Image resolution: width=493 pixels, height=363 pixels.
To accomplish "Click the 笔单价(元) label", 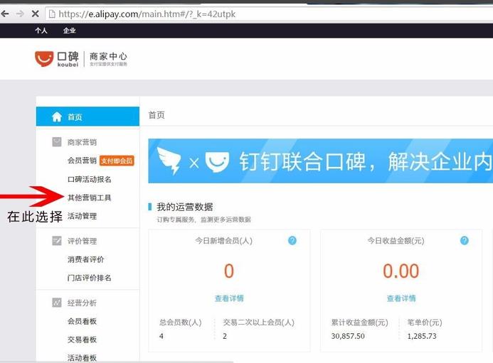I will point(425,323).
